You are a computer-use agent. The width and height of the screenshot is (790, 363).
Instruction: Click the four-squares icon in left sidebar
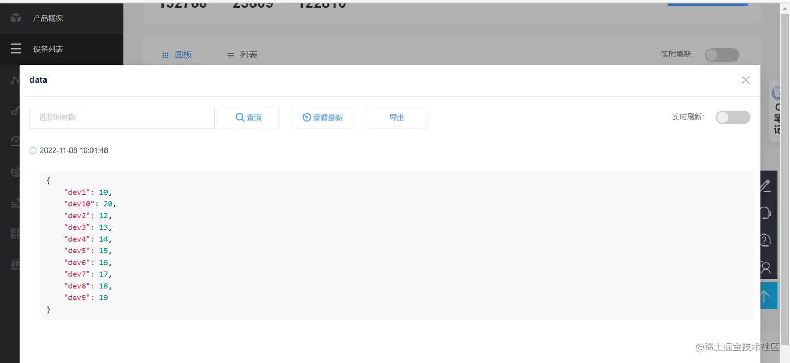coord(15,233)
